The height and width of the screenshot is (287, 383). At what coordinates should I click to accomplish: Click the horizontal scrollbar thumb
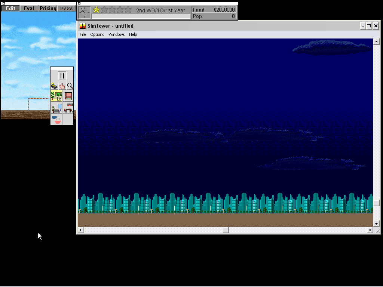pos(226,230)
